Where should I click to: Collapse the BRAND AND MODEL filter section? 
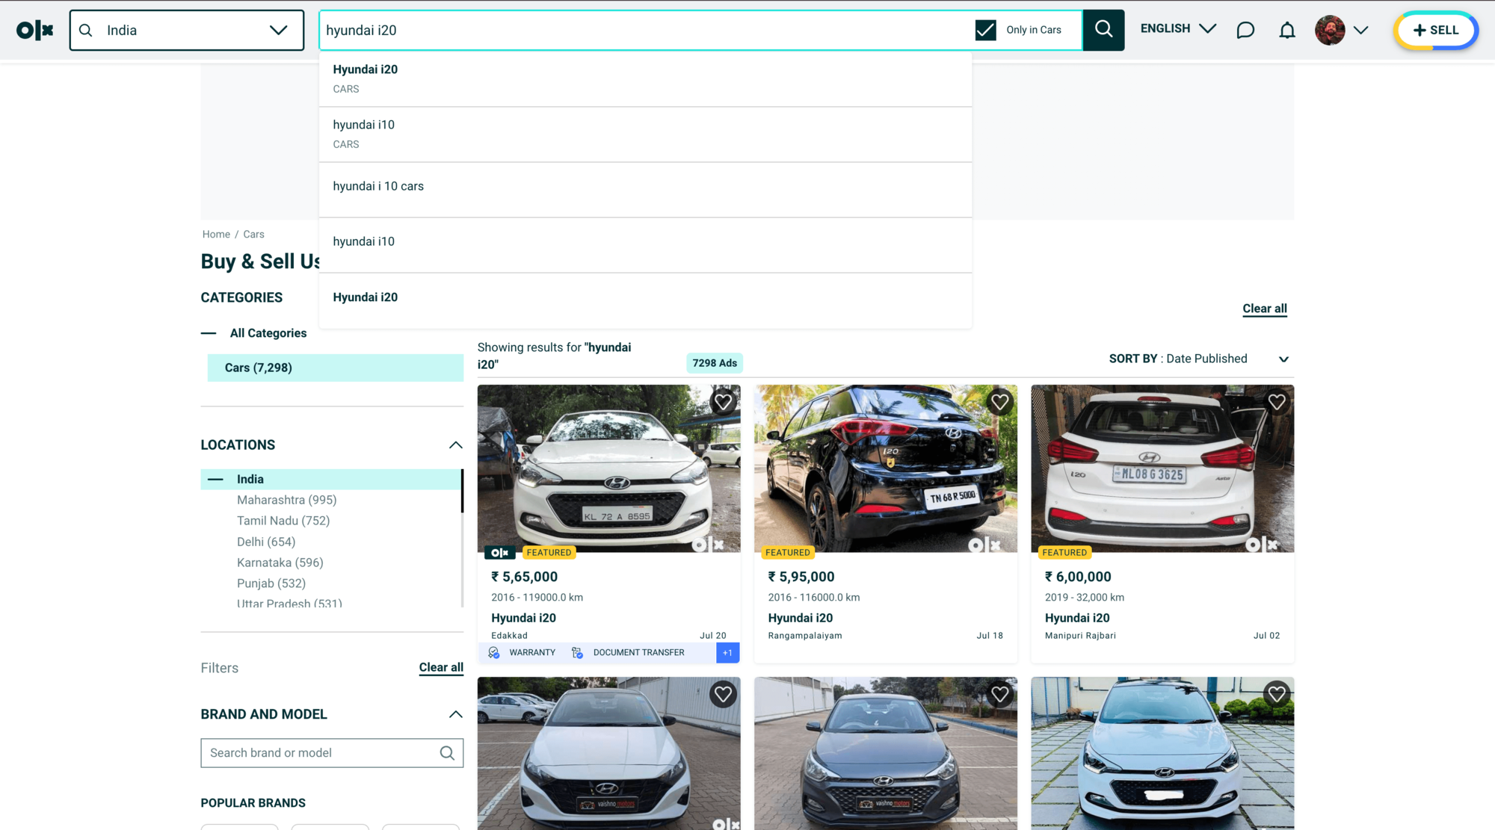(x=456, y=714)
